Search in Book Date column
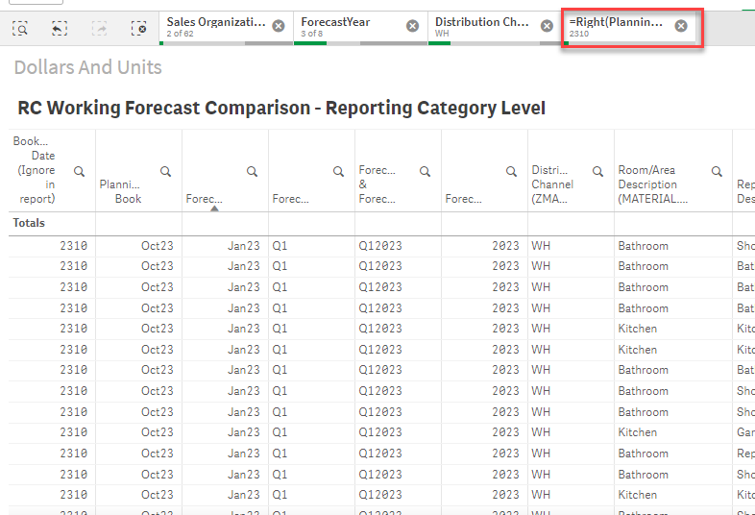 click(80, 171)
